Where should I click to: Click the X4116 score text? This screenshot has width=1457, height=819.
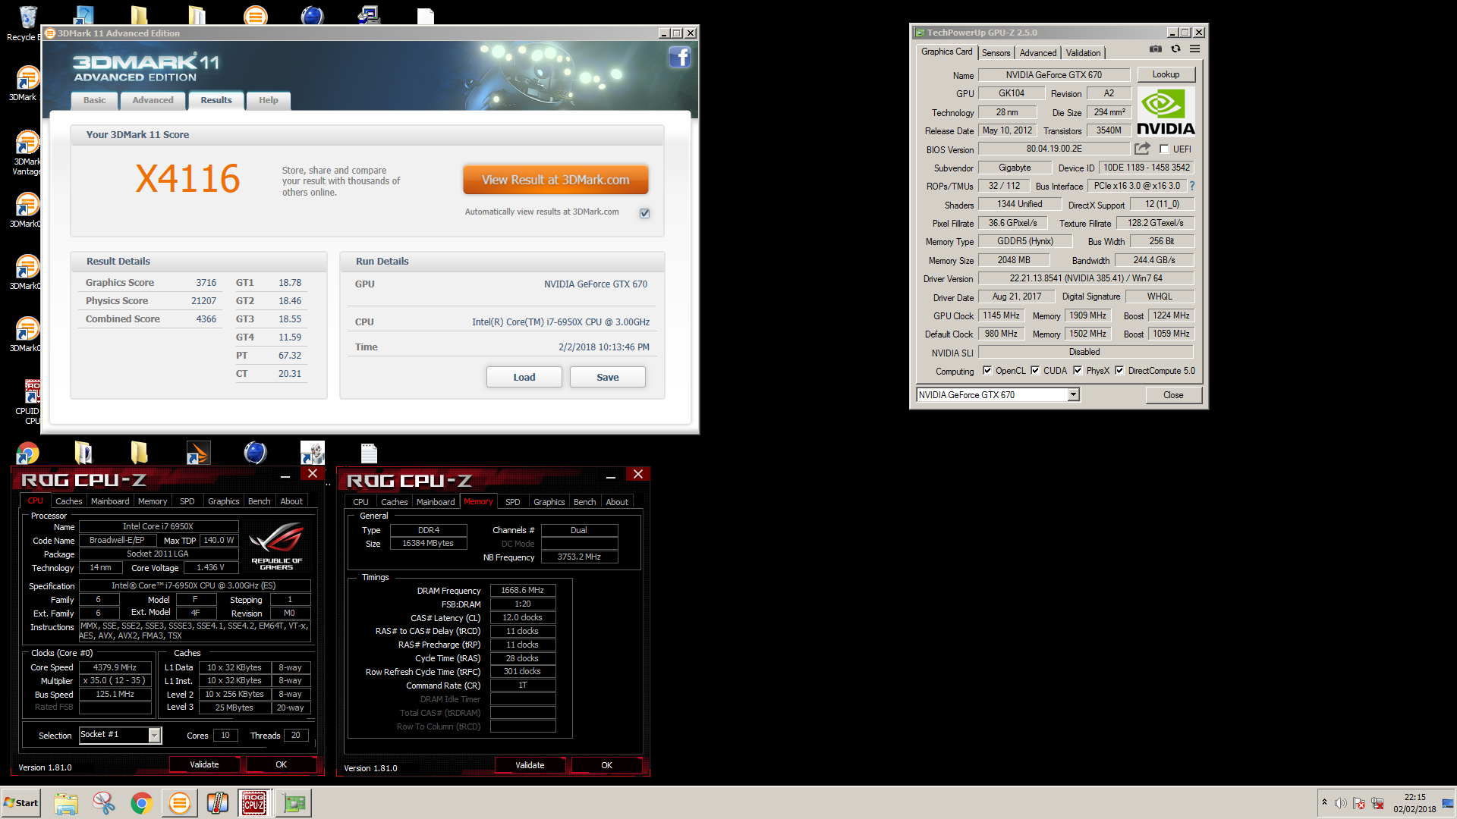pyautogui.click(x=187, y=179)
